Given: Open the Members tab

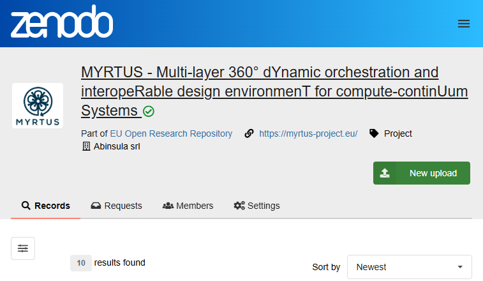Looking at the screenshot, I should click(x=188, y=206).
